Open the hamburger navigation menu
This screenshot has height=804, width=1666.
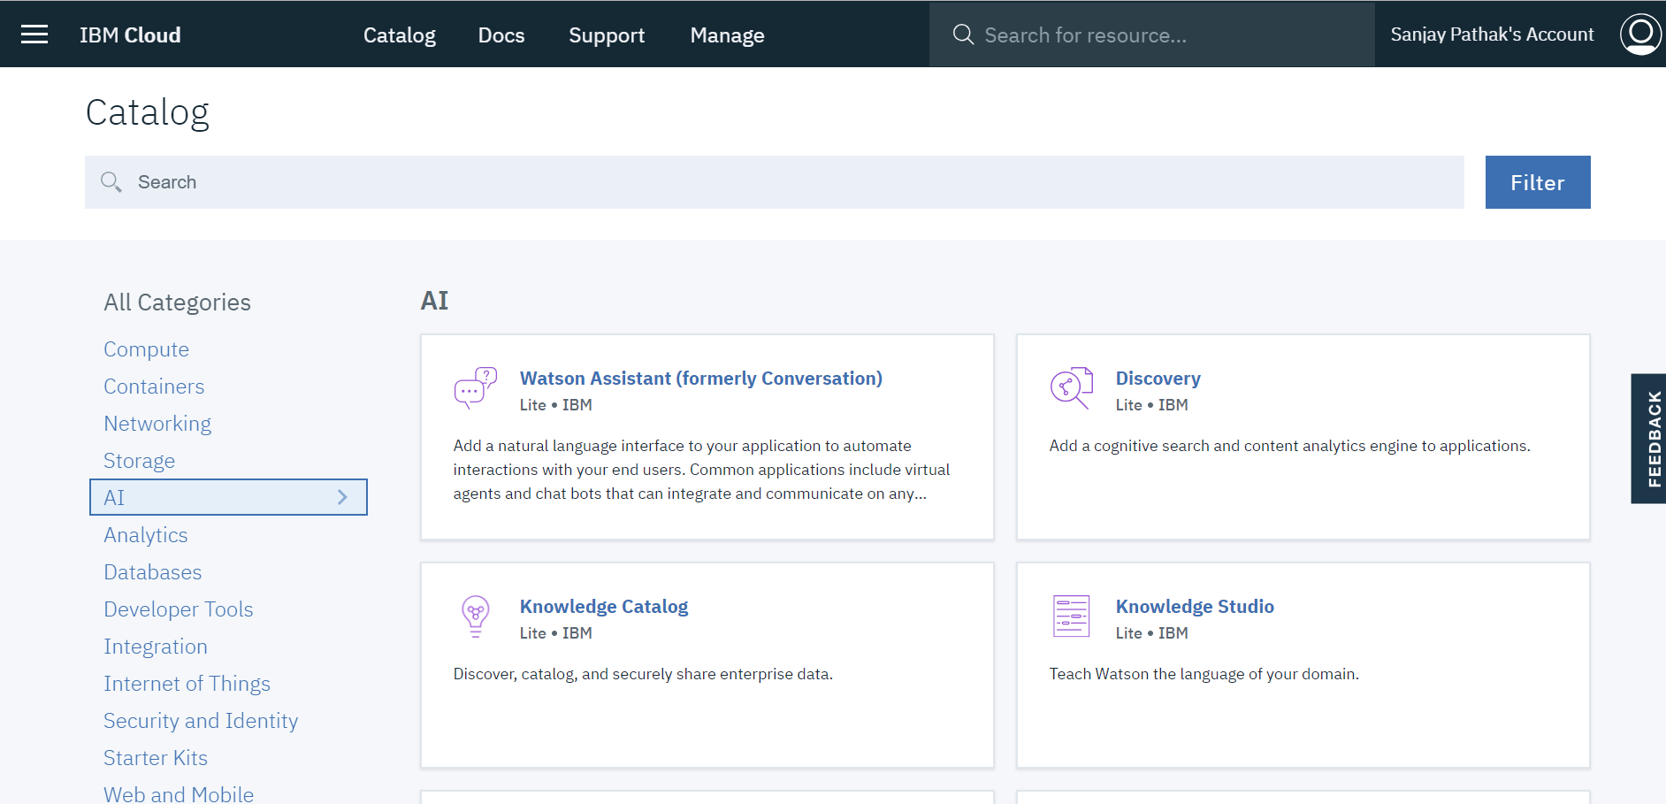pos(34,34)
